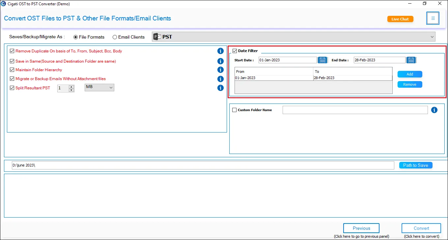Click the save path field D:\june 2023\
The width and height of the screenshot is (448, 240).
click(203, 165)
